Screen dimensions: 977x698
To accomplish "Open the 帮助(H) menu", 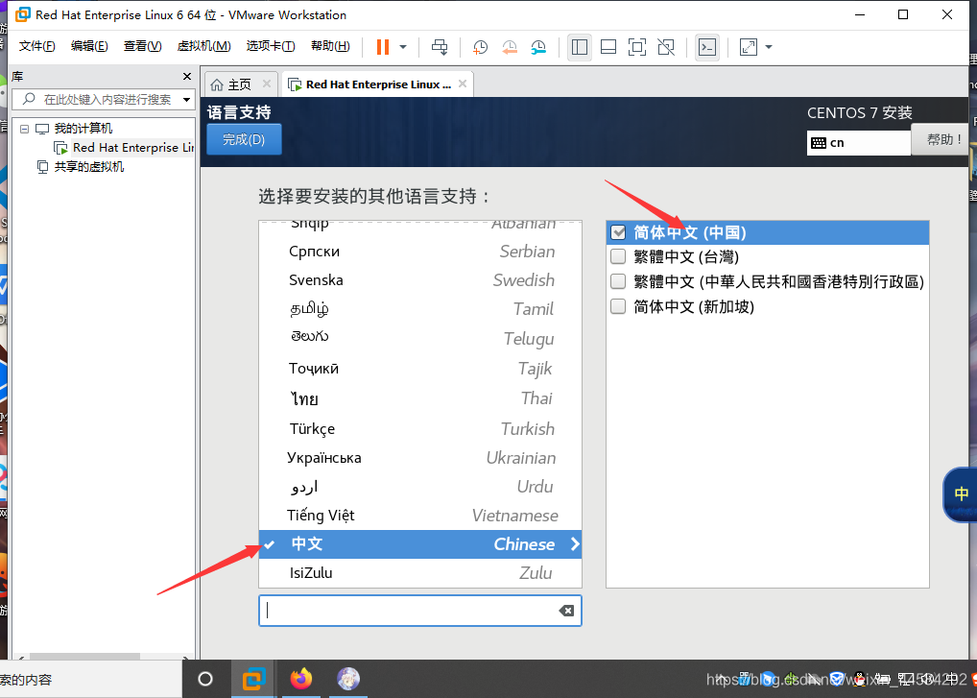I will 330,46.
